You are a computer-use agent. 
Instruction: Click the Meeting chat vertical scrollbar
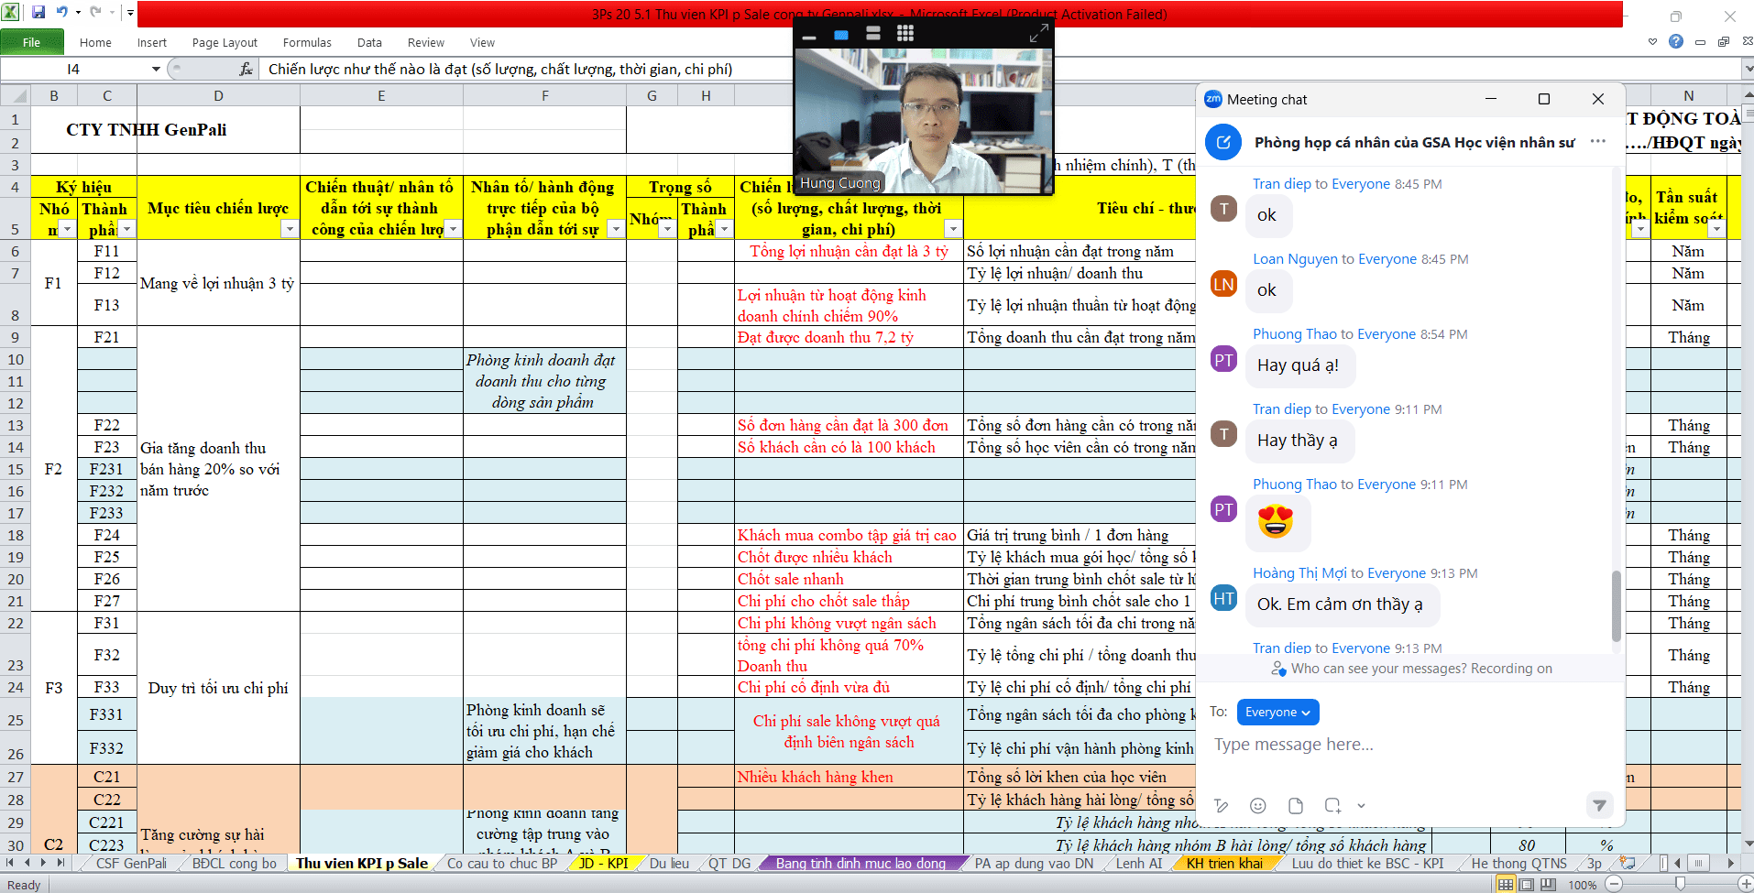pyautogui.click(x=1616, y=605)
